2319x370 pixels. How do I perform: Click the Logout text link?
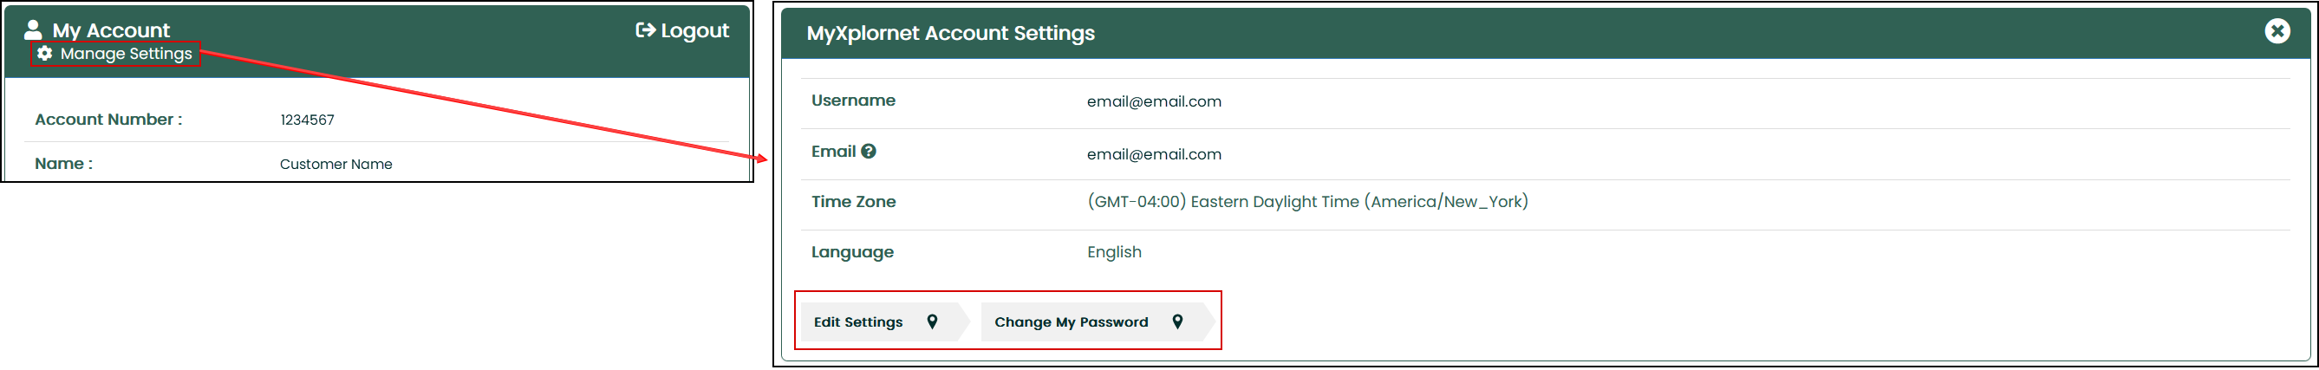pos(694,30)
